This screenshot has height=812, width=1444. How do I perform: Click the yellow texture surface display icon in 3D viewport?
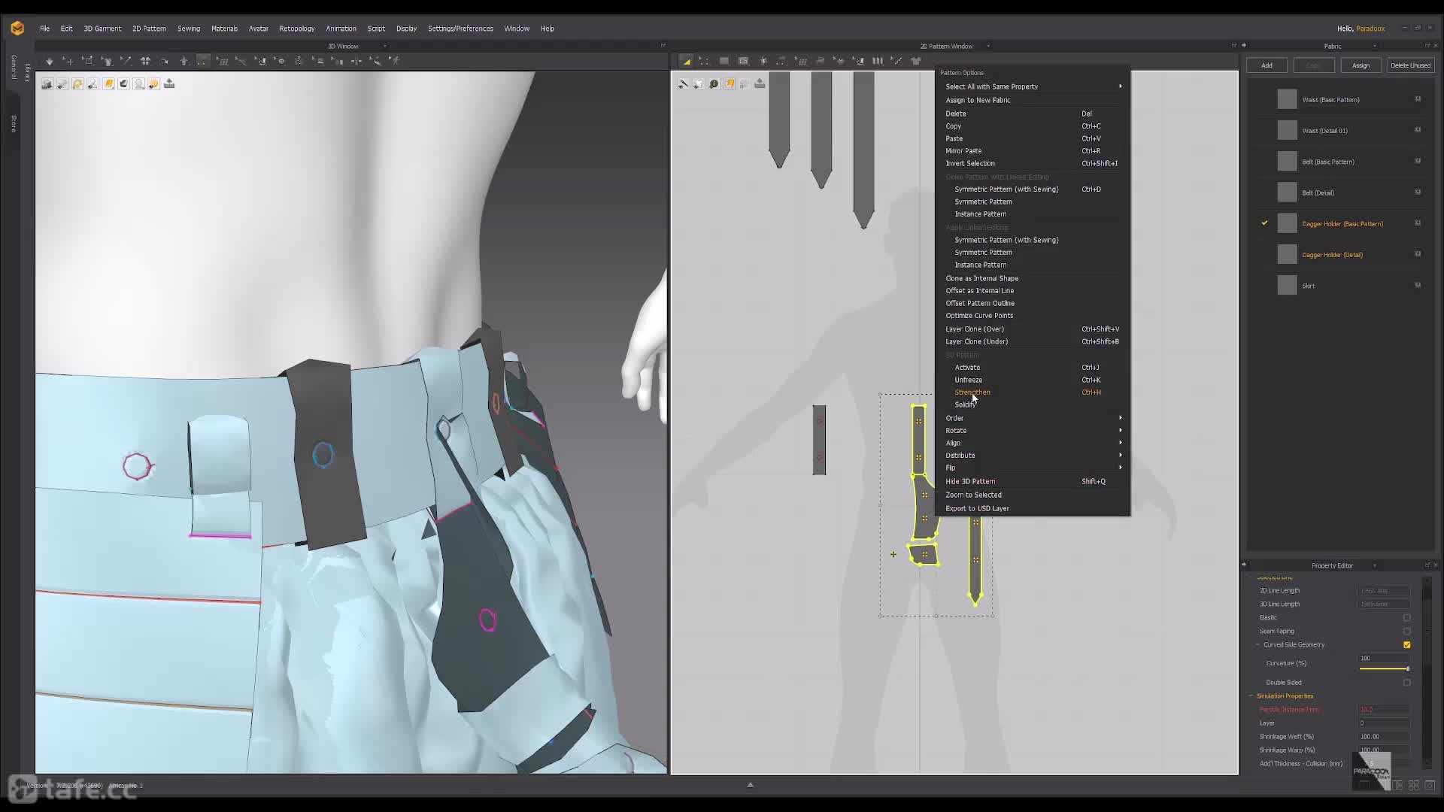coord(108,84)
